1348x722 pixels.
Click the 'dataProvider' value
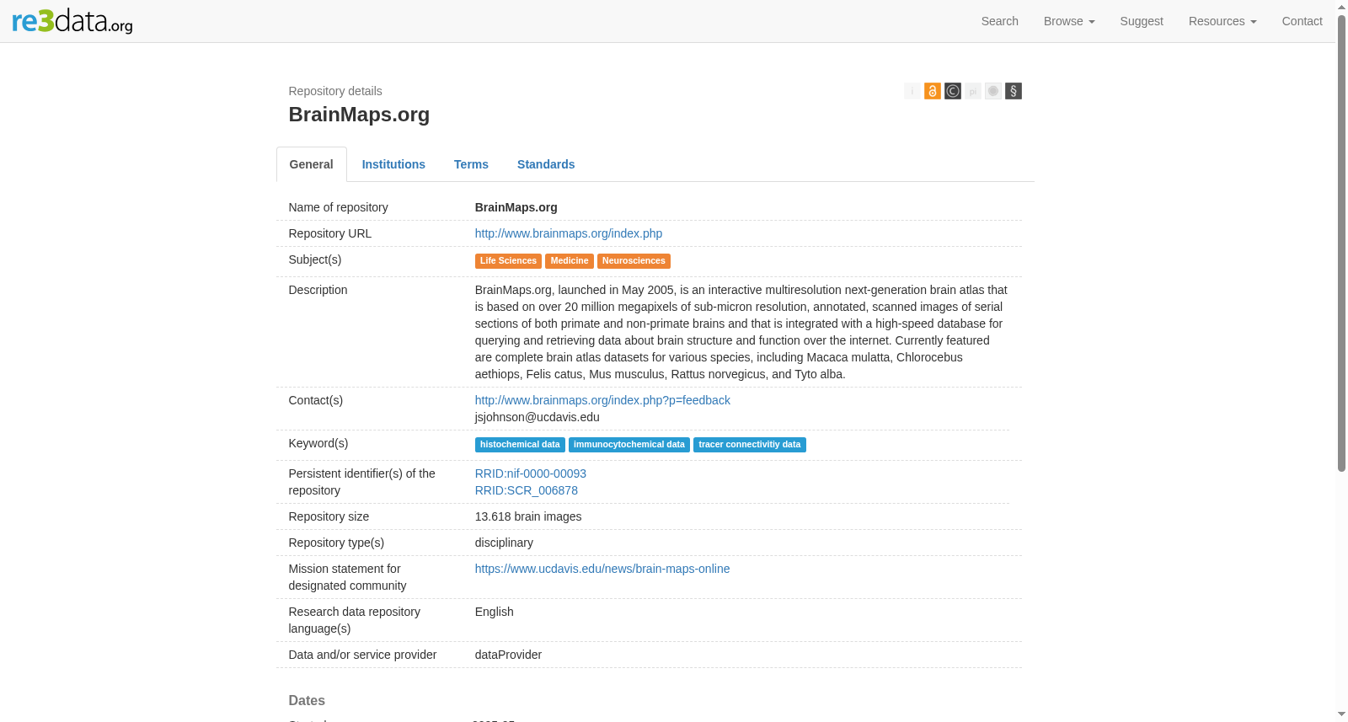point(508,655)
